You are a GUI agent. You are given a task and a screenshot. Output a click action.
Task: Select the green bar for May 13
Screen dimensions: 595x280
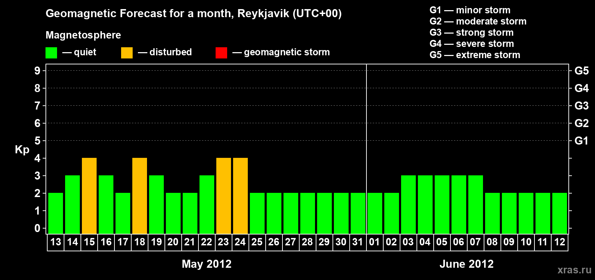(56, 213)
